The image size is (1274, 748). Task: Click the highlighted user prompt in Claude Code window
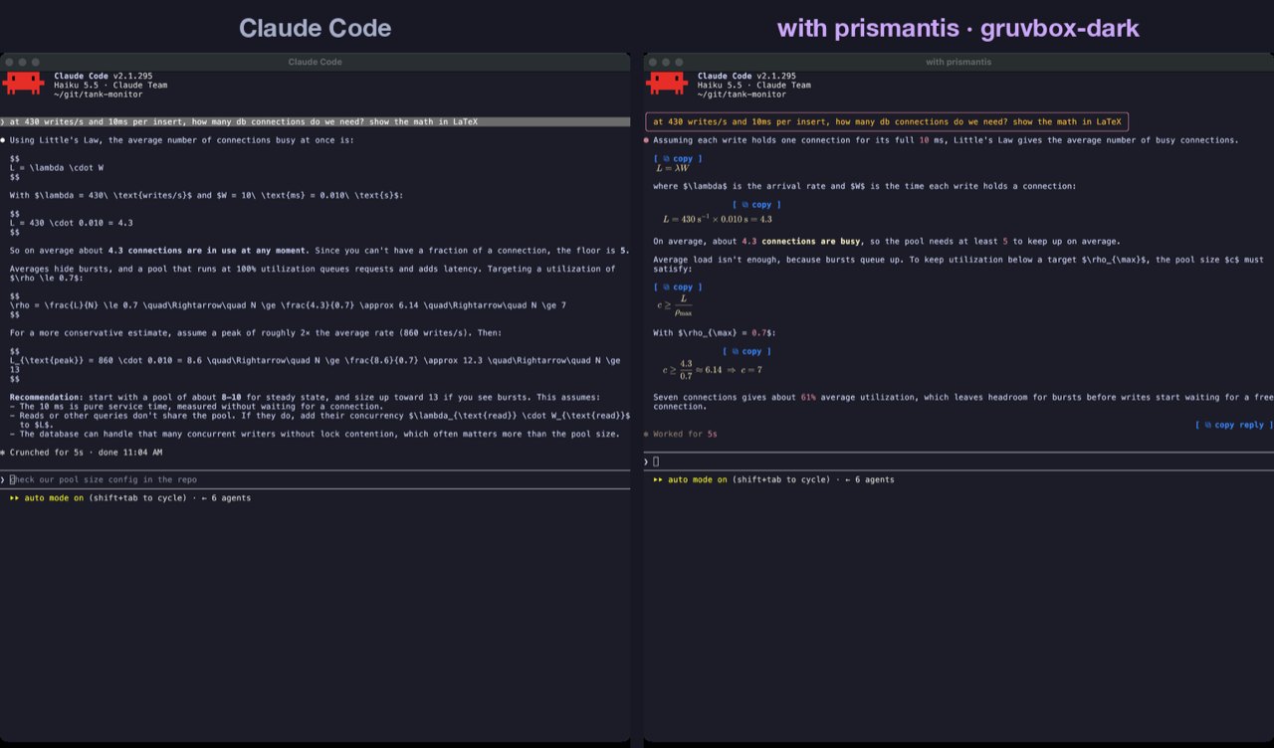pos(316,121)
